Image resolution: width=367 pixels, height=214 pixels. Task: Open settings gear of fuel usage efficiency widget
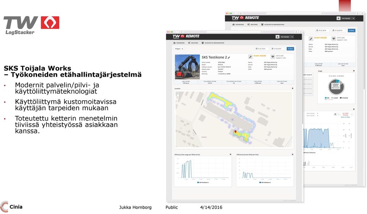point(230,154)
